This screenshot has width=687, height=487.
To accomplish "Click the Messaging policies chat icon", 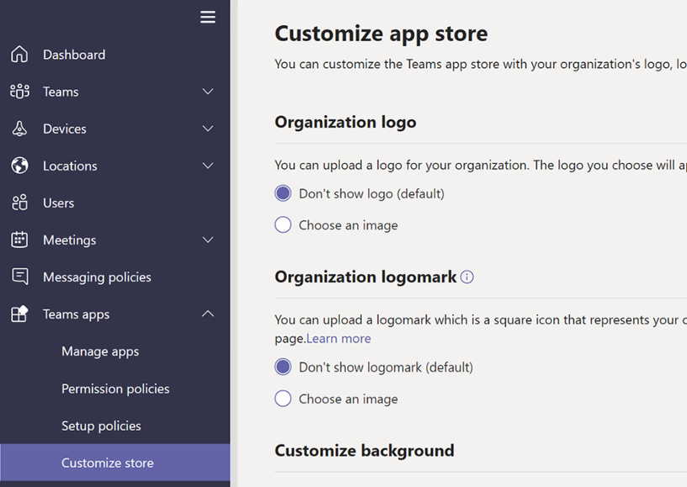I will (20, 277).
